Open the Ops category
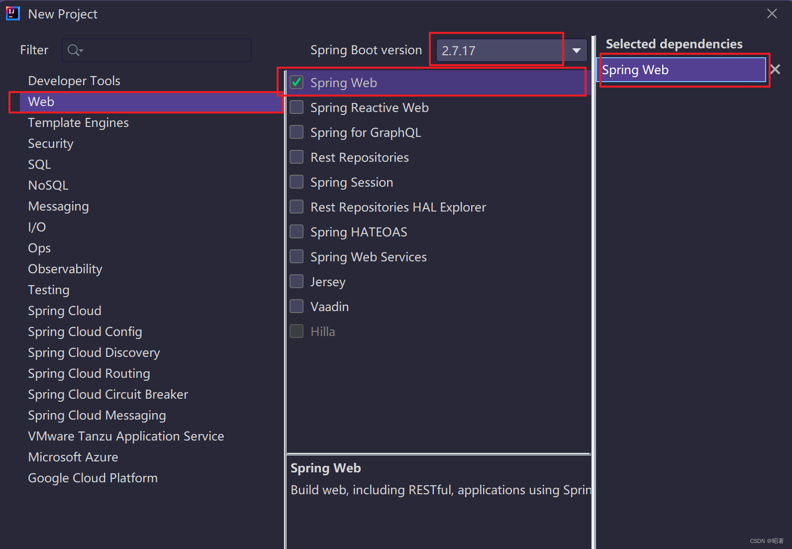Viewport: 792px width, 549px height. click(x=39, y=248)
